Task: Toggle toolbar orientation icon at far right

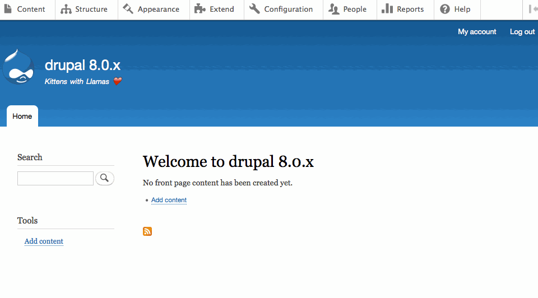Action: coord(533,10)
